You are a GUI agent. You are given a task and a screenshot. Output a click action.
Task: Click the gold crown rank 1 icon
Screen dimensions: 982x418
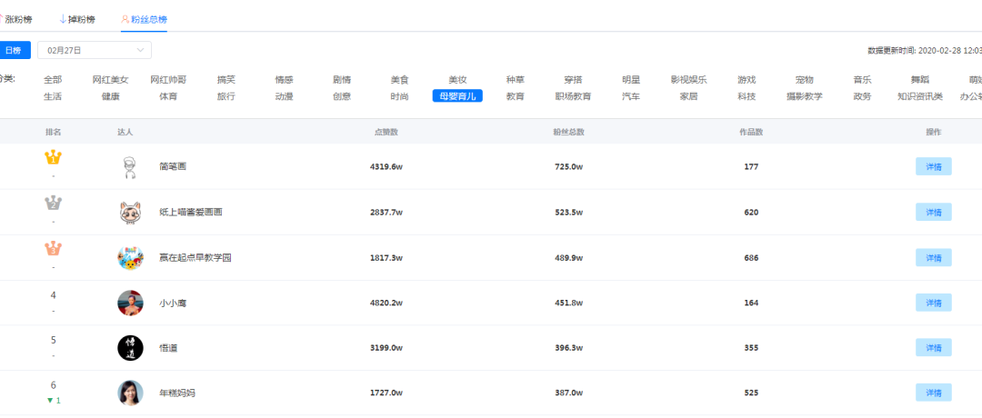tap(53, 158)
